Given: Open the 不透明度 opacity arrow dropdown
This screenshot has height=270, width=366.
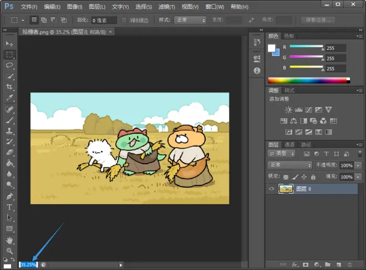Looking at the screenshot, I should tap(358, 165).
